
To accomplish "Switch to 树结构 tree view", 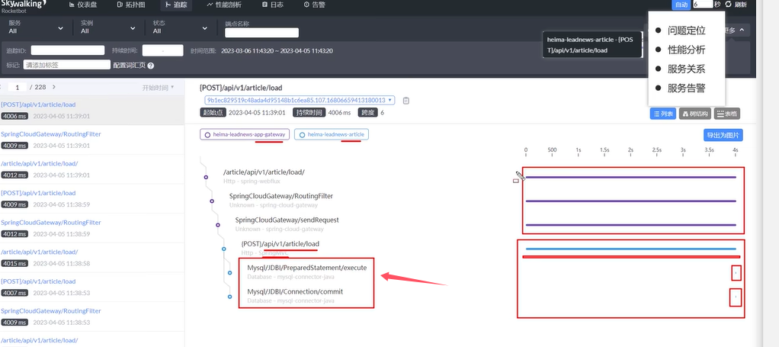I will tap(695, 114).
